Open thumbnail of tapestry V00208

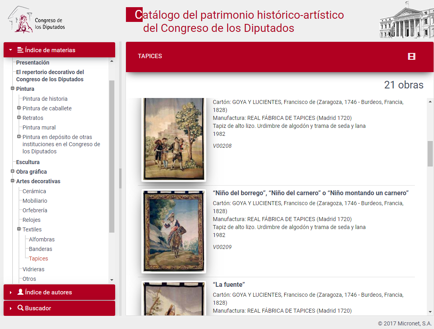[x=173, y=139]
